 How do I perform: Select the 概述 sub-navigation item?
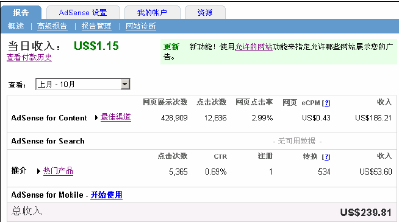click(x=16, y=26)
